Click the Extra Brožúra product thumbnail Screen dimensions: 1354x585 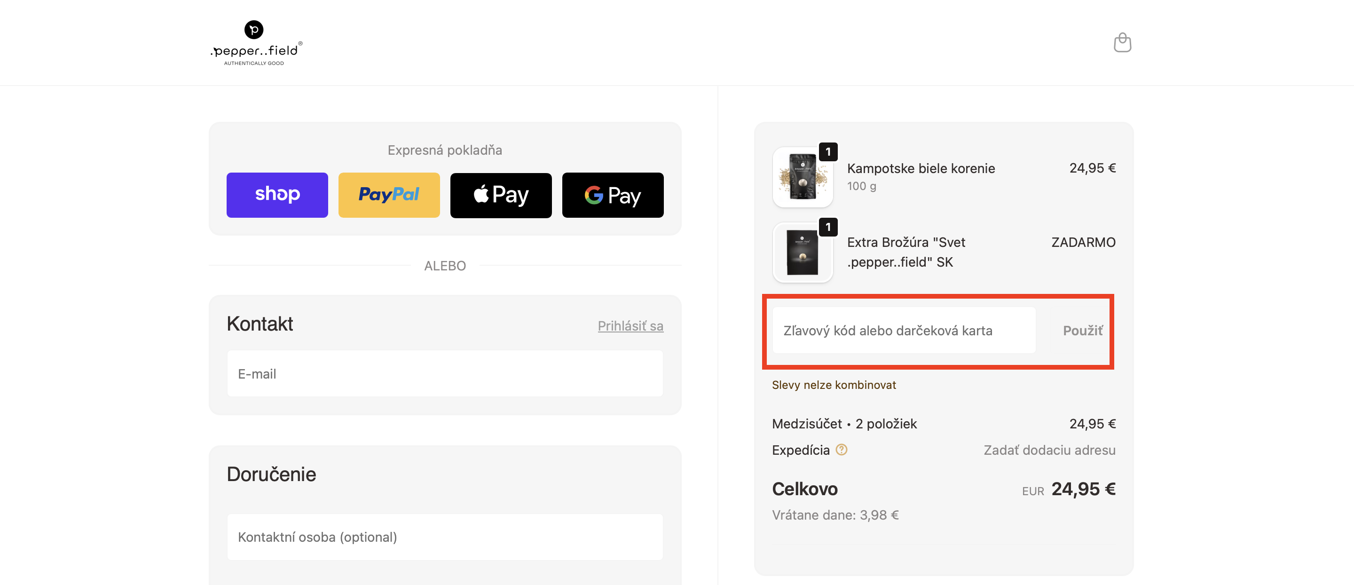point(802,253)
